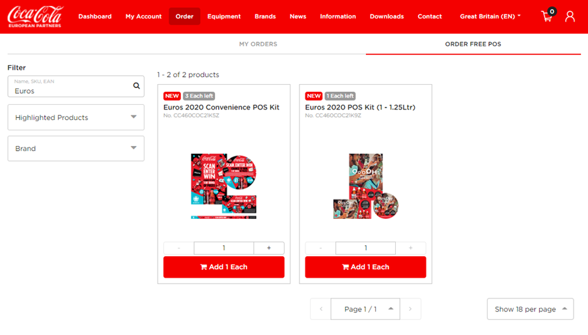This screenshot has width=588, height=335.
Task: Click the Coca-Cola European Partners logo
Action: (35, 16)
